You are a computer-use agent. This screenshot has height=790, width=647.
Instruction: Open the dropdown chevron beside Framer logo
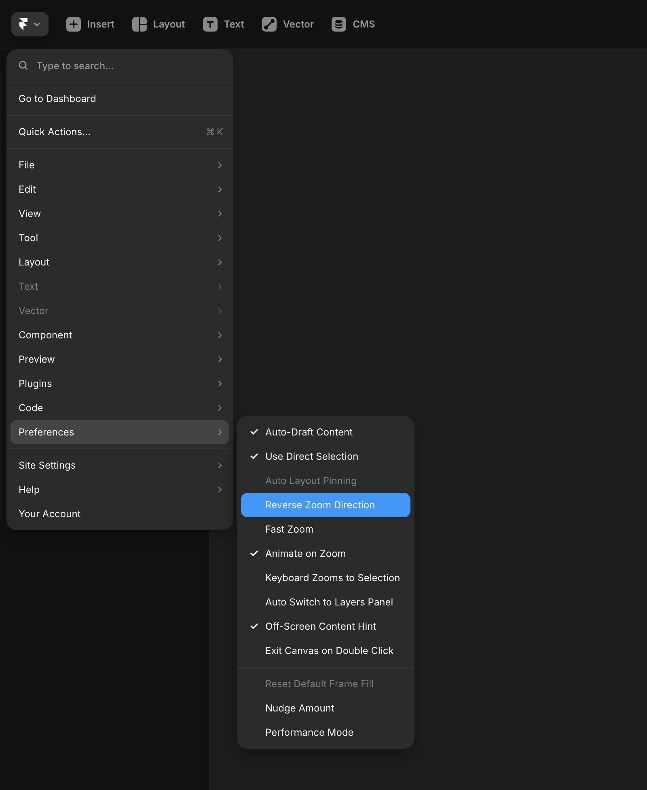[37, 25]
